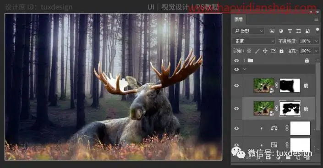
Task: Filter for smart objects icon
Action: click(307, 31)
